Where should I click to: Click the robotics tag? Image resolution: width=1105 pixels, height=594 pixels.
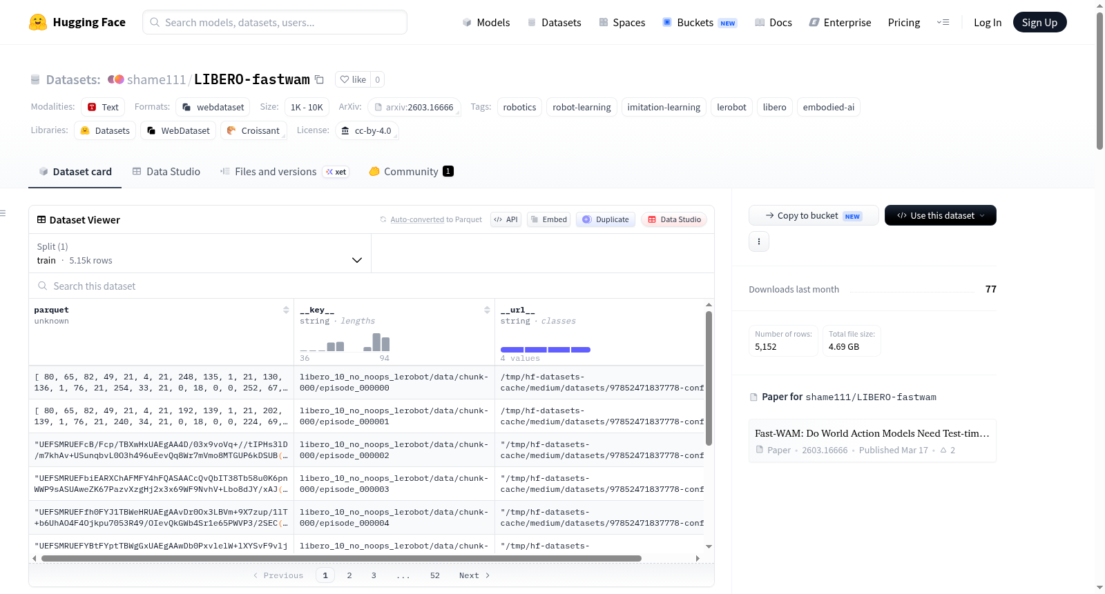(519, 107)
